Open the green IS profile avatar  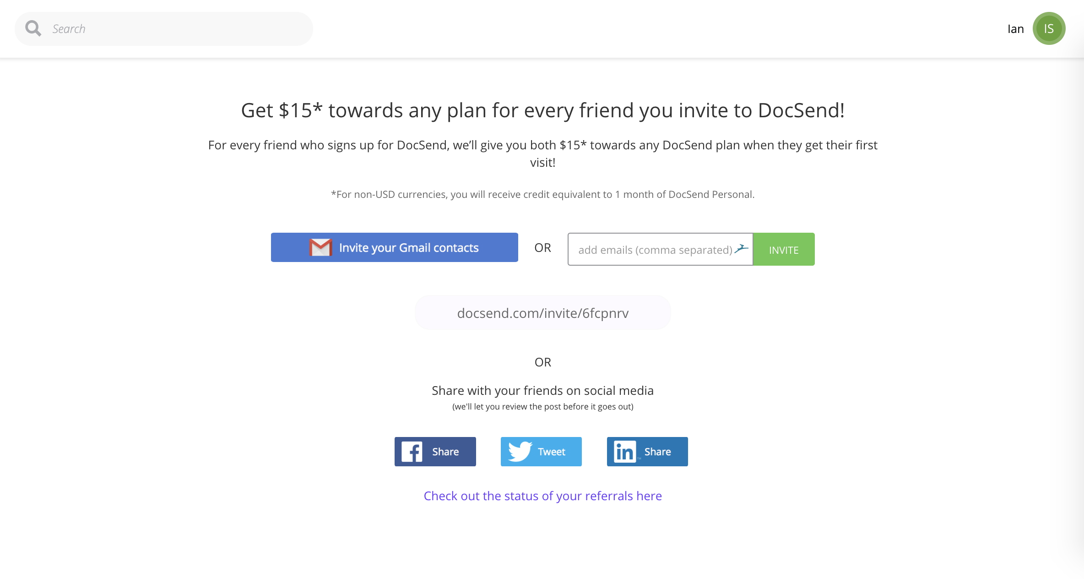(x=1049, y=28)
